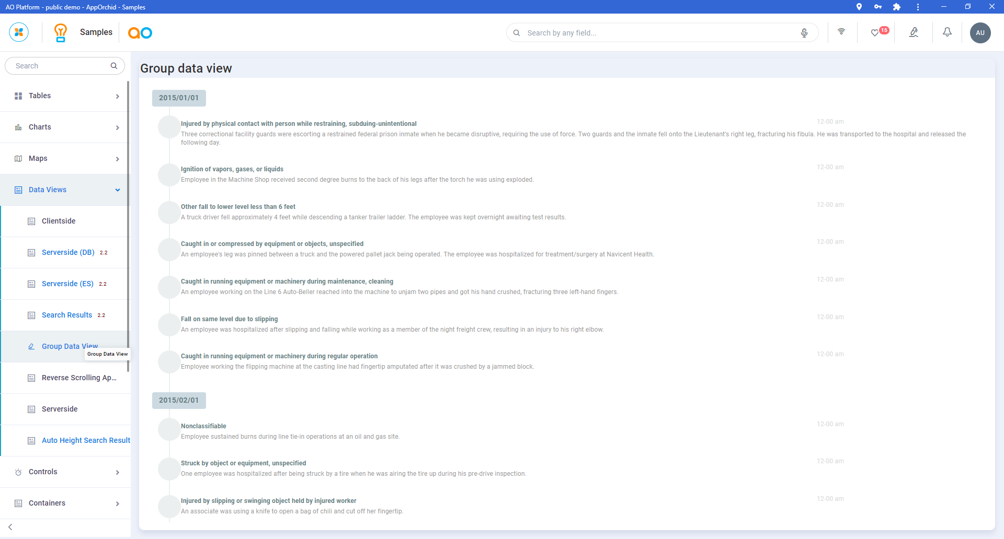Click the Wi-Fi connectivity status icon
Screen dimensions: 1004x539
pos(841,32)
